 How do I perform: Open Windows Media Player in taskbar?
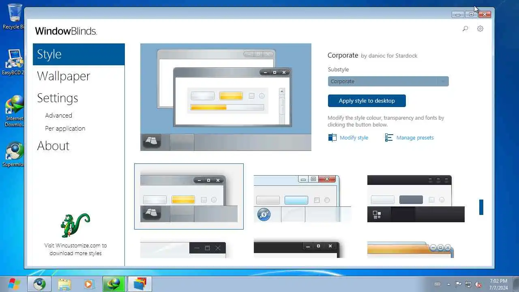pos(89,284)
